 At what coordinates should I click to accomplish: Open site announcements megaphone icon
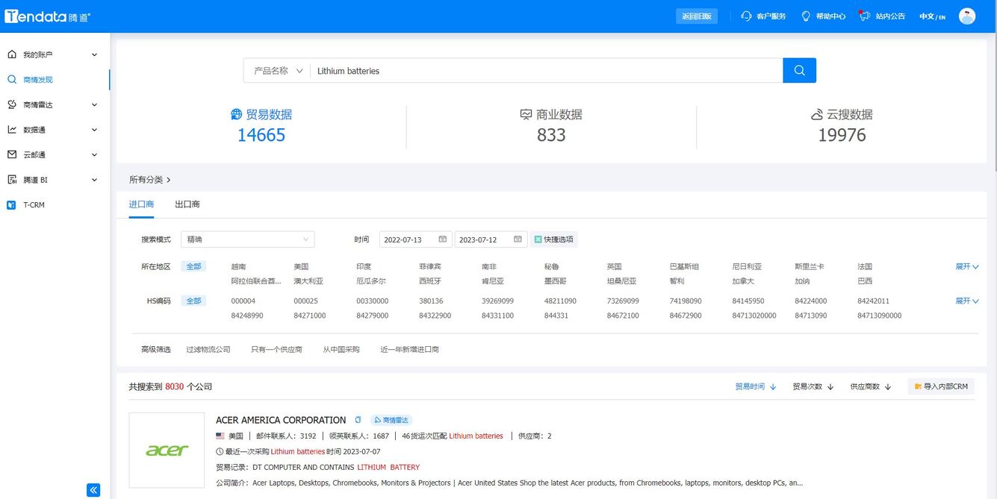(865, 16)
